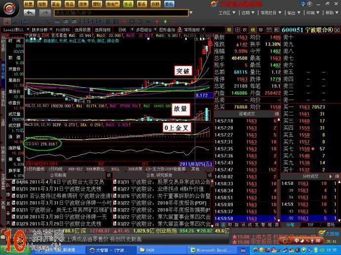Screen dimensions: 341x255
Task: Open the 工作区 menu
Action: (x=227, y=13)
